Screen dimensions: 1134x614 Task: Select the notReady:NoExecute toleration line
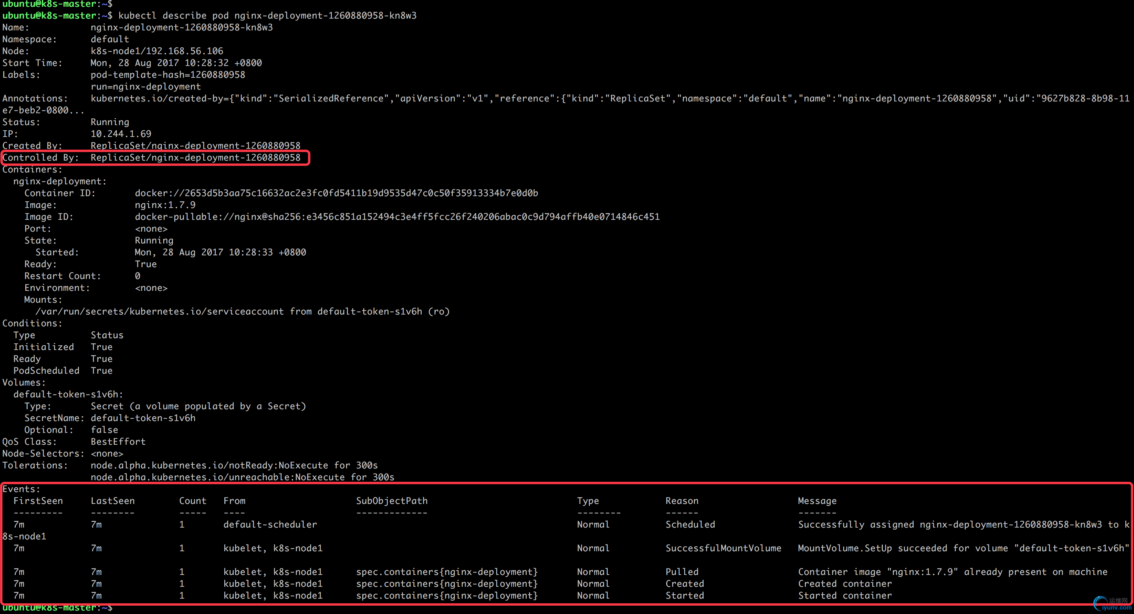(234, 465)
